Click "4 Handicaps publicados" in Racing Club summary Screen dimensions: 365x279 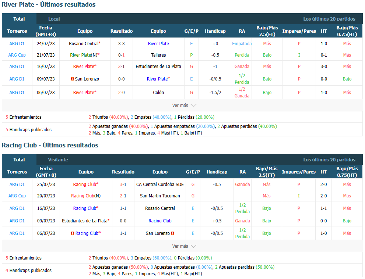coord(29,271)
